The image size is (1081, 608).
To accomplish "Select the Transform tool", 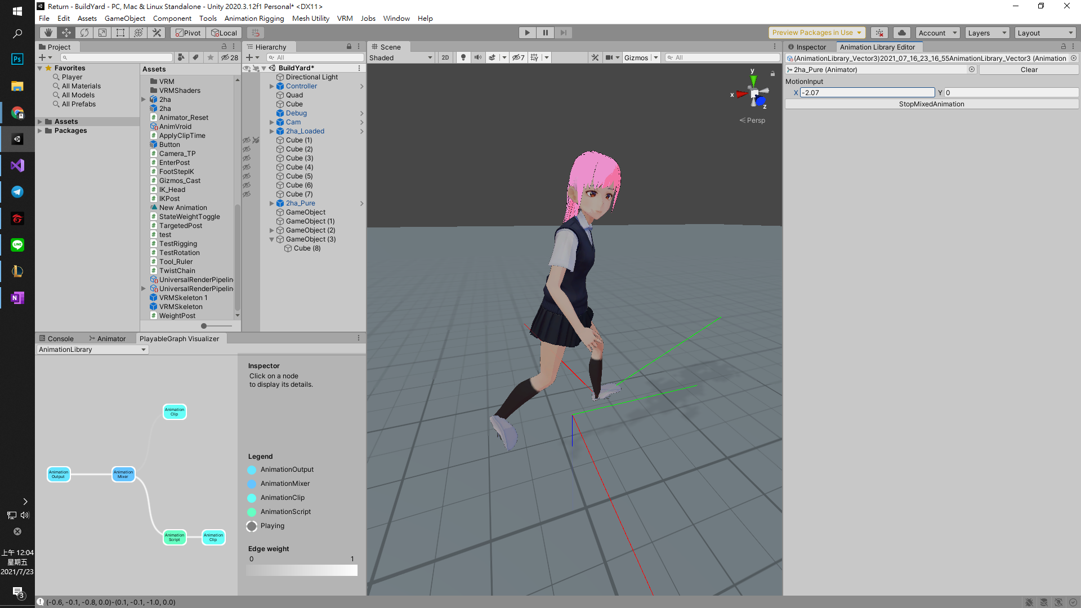I will pos(139,33).
